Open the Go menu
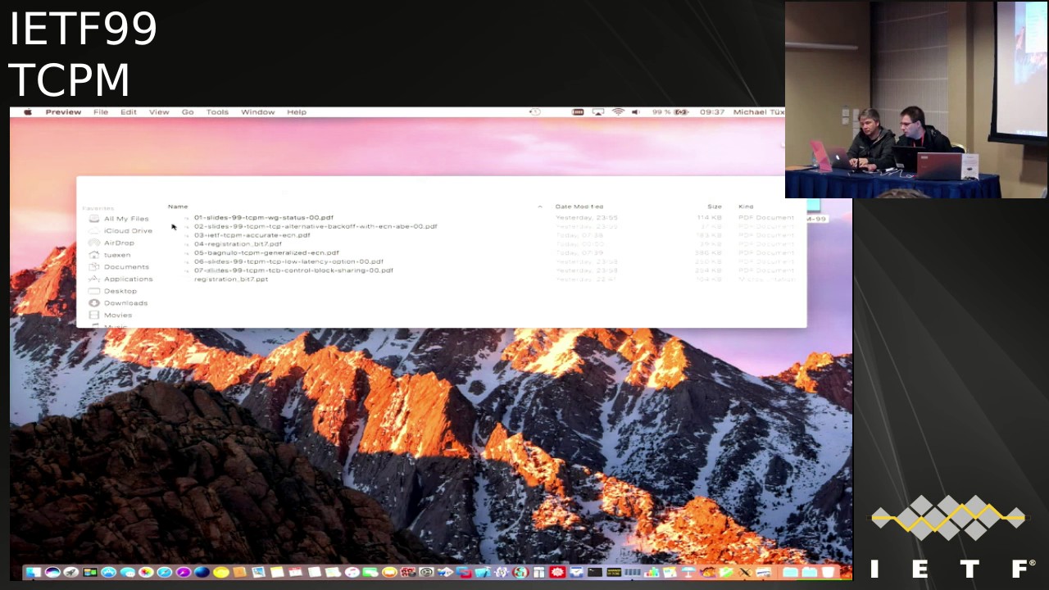This screenshot has height=590, width=1049. pyautogui.click(x=188, y=112)
